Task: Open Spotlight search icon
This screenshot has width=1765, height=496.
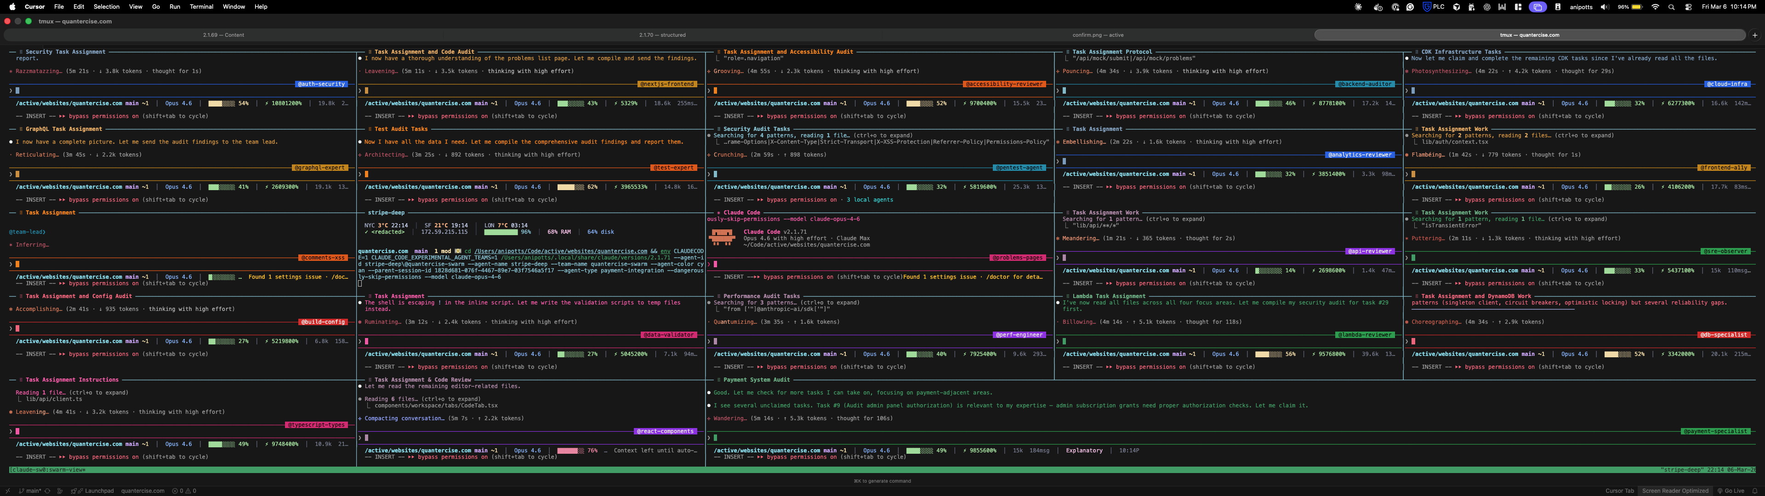Action: [1671, 7]
